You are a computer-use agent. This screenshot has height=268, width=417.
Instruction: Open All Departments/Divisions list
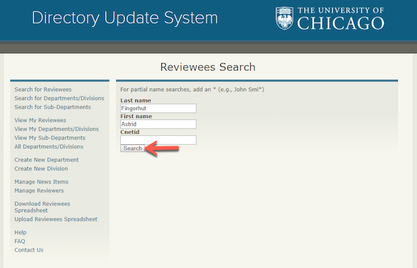(49, 146)
